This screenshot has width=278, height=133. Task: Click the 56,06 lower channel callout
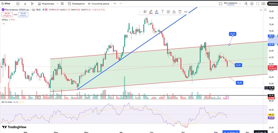click(239, 83)
